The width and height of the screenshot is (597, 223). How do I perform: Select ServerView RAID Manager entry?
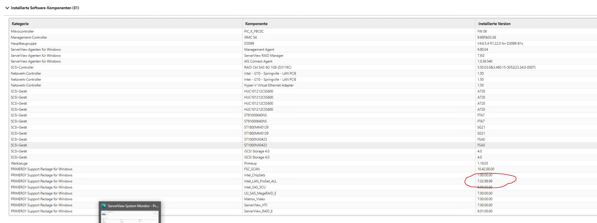tap(264, 56)
